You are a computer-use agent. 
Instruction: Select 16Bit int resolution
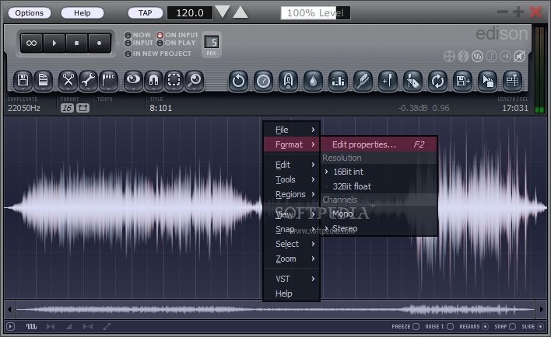pos(379,172)
